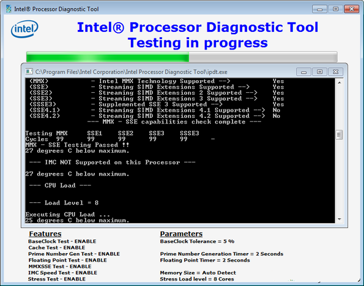Maximize the ipdt.exe console window
Screen dimensions: 364x286
coord(319,72)
